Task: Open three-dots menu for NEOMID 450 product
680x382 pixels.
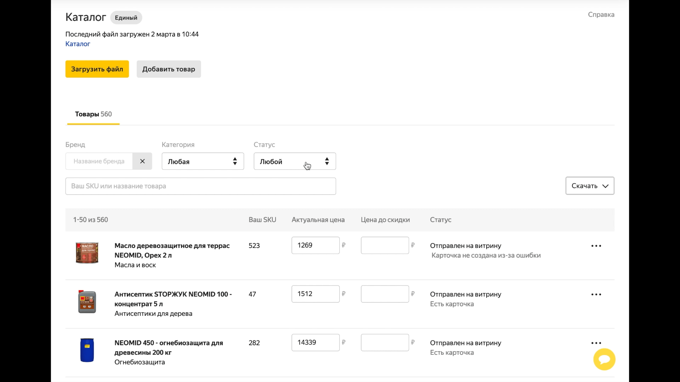Action: 596,343
